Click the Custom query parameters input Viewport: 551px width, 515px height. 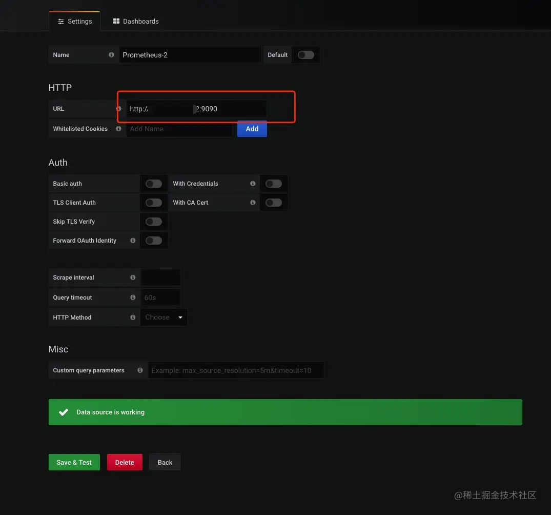click(x=236, y=370)
